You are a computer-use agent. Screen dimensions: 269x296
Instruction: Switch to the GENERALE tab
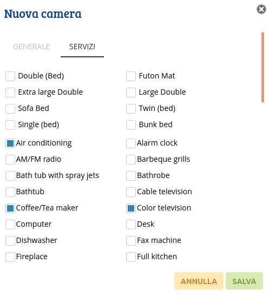pos(31,47)
